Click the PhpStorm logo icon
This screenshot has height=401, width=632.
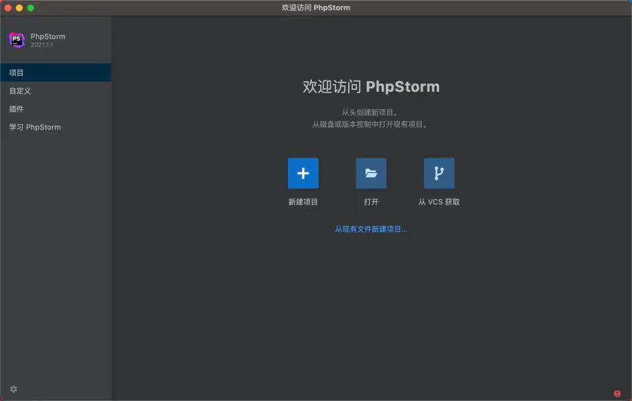(17, 40)
